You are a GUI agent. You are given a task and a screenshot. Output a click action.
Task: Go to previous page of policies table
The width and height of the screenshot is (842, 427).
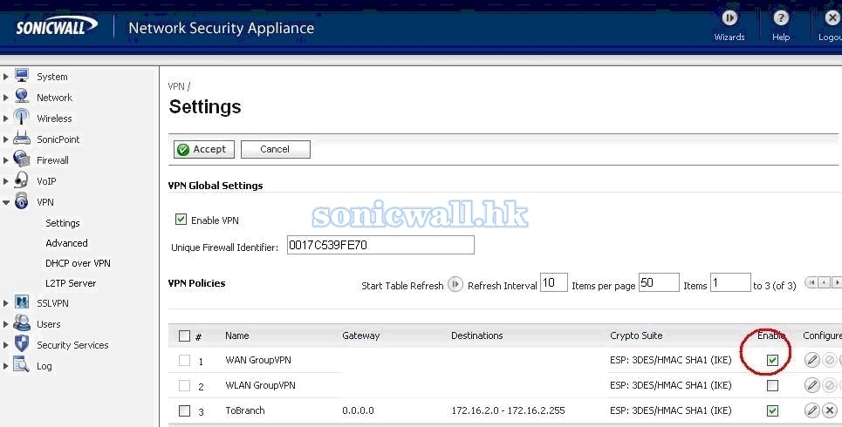824,282
